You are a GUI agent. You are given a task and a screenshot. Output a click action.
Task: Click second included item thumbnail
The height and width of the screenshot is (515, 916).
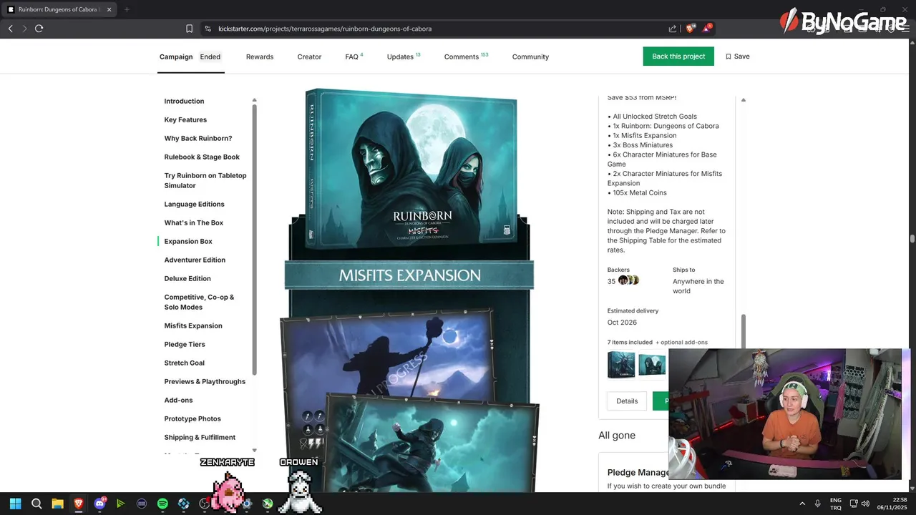652,364
